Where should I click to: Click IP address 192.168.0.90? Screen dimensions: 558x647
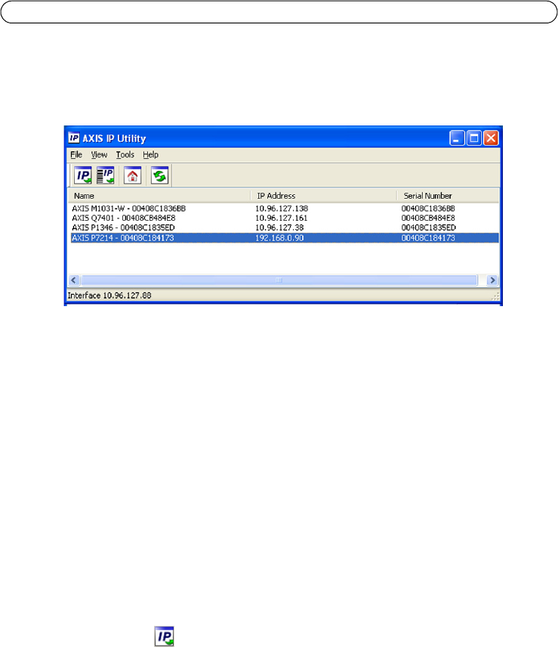pyautogui.click(x=279, y=238)
